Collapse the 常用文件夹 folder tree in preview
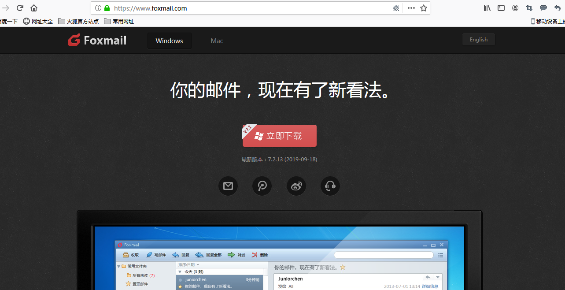Screen dimensions: 565x290 point(118,266)
